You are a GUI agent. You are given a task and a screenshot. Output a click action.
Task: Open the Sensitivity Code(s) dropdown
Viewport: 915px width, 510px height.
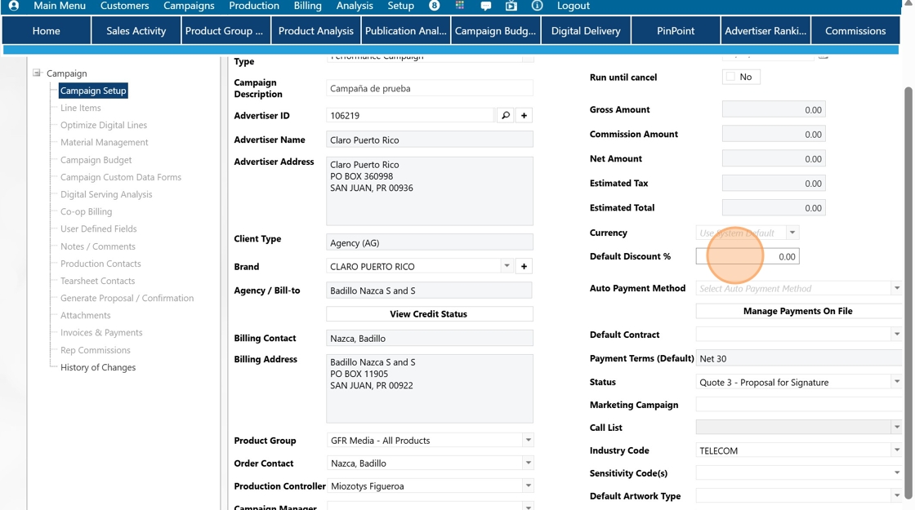[896, 472]
